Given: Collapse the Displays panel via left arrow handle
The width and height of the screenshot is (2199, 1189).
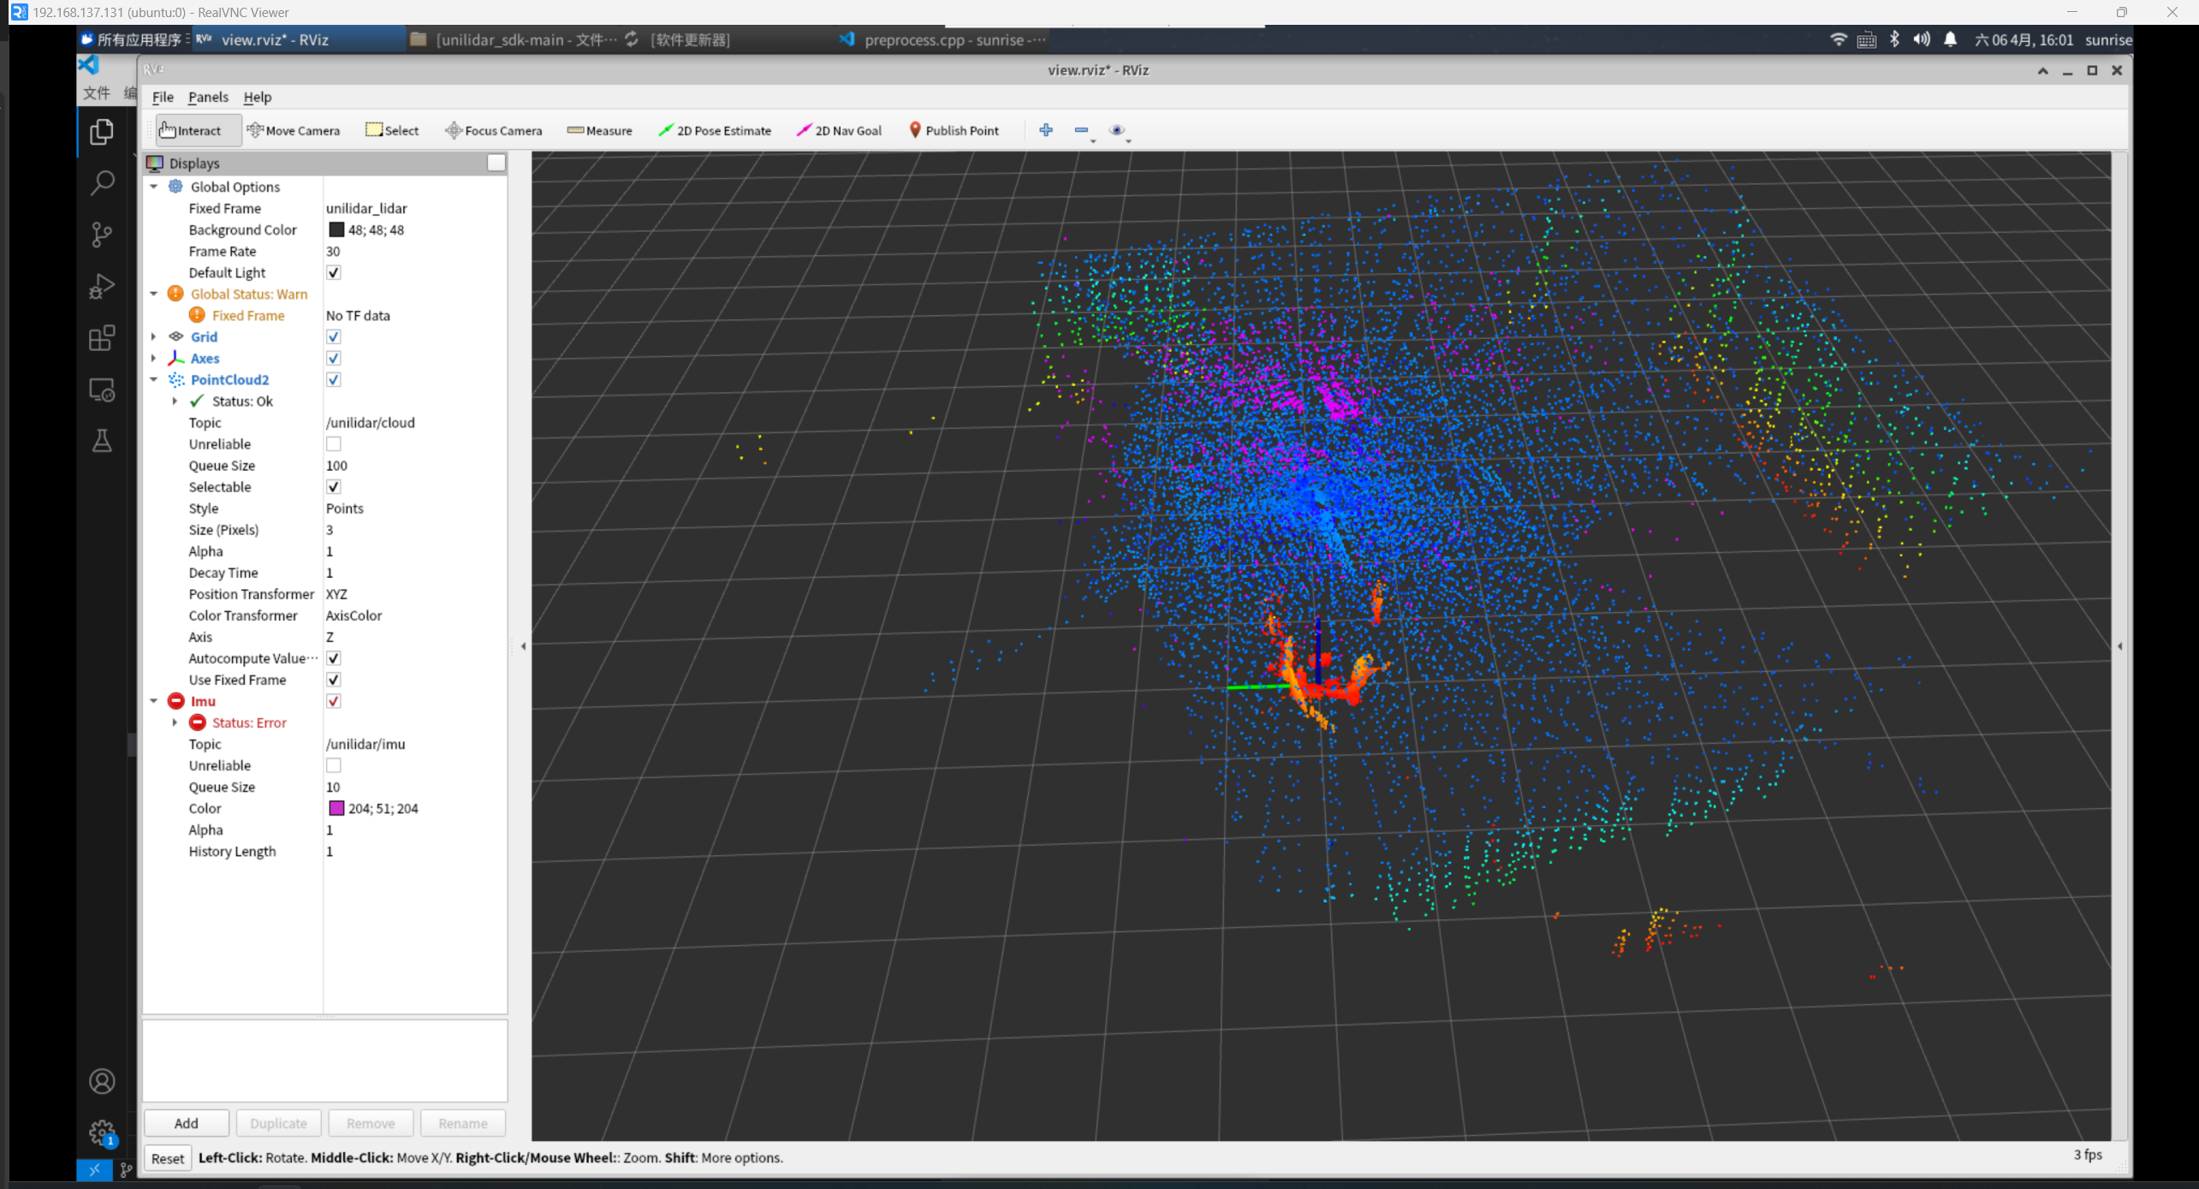Looking at the screenshot, I should [x=523, y=646].
